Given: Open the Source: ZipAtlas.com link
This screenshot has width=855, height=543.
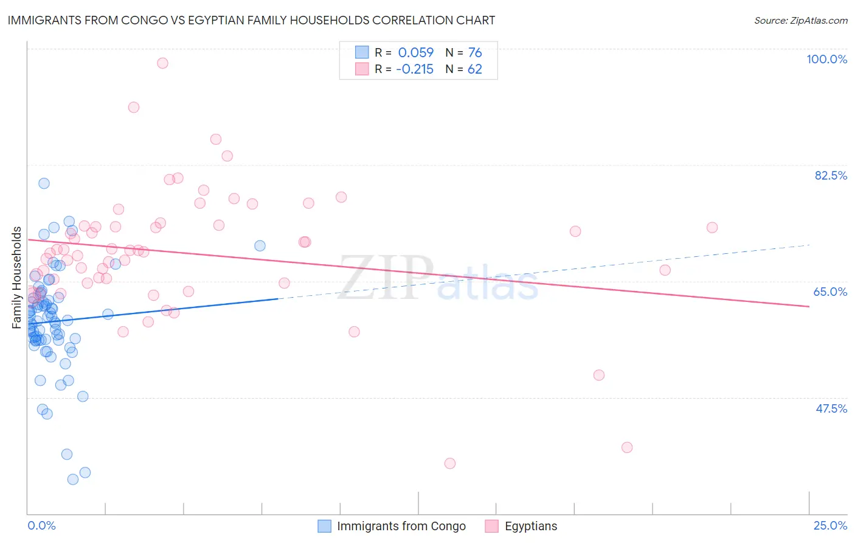Looking at the screenshot, I should coord(801,20).
